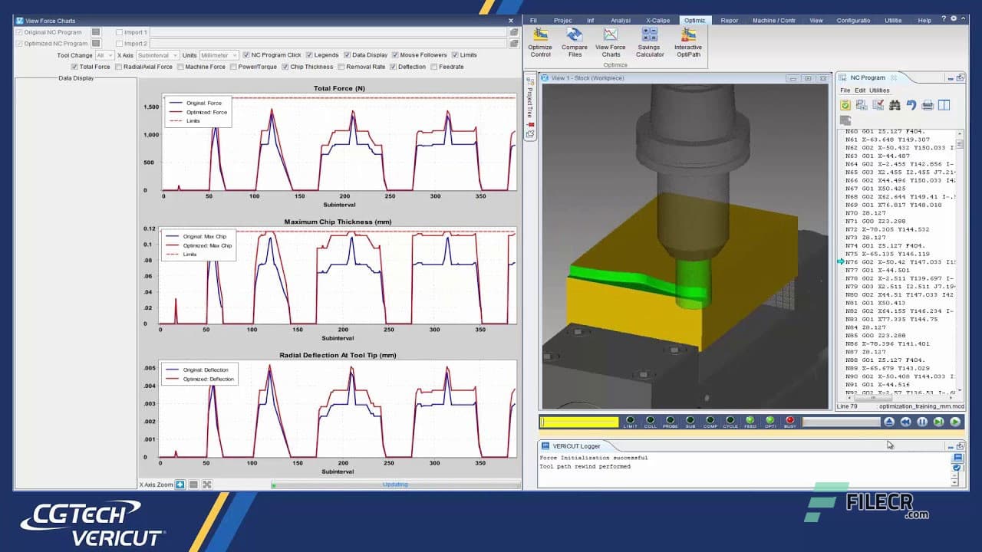Print the NC program using the printer icon
982x552 pixels.
(928, 105)
